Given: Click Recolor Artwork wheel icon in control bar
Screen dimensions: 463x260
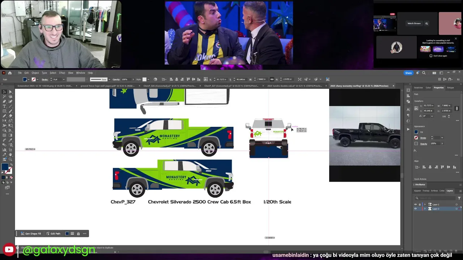Looking at the screenshot, I should tap(155, 79).
